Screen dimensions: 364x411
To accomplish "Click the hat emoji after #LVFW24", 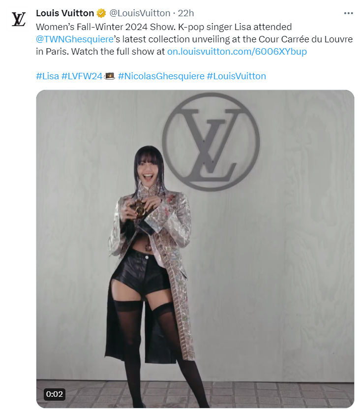I will point(110,76).
